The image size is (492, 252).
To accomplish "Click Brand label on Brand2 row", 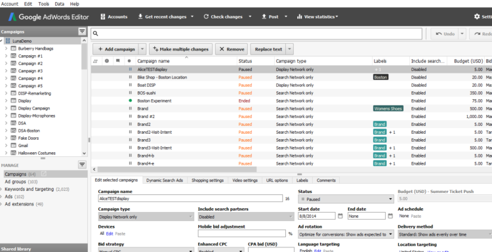I will (380, 124).
